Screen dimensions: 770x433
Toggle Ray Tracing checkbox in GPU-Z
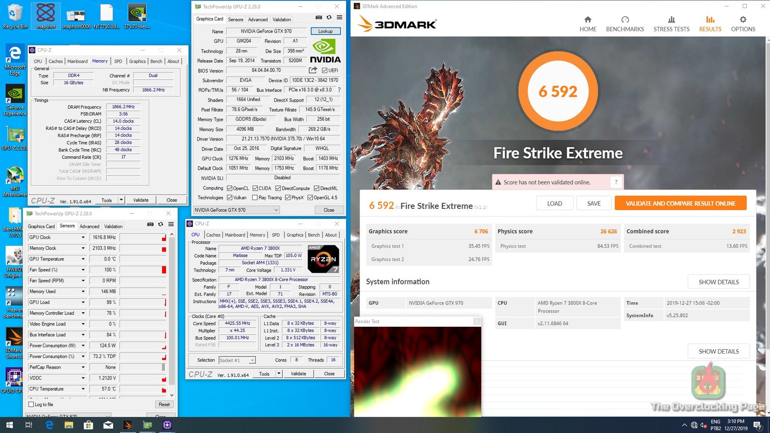click(x=255, y=198)
